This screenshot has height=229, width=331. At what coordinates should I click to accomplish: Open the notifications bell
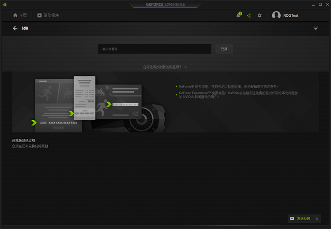tap(239, 15)
